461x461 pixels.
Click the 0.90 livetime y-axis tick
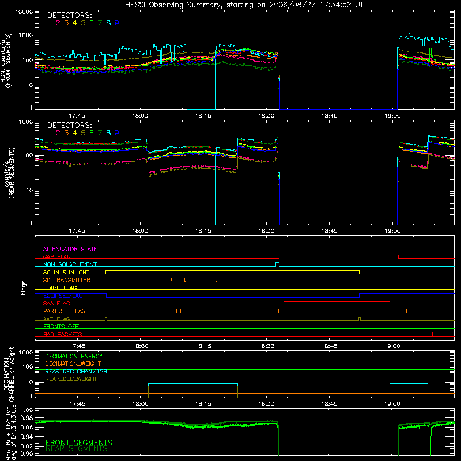tap(27, 454)
